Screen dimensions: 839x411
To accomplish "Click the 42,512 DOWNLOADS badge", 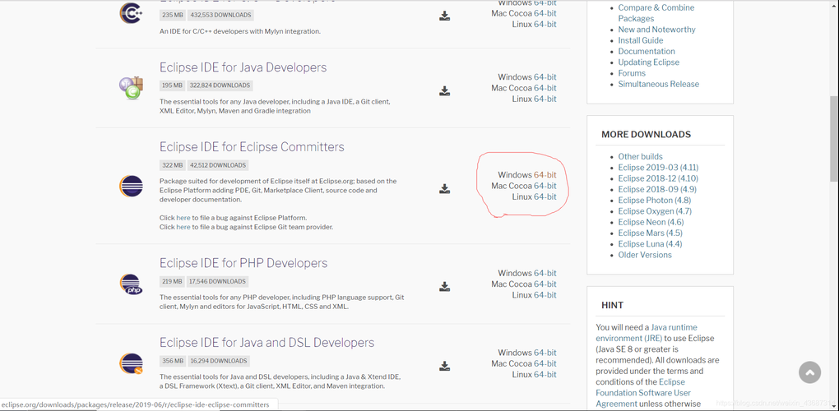I will [x=218, y=165].
